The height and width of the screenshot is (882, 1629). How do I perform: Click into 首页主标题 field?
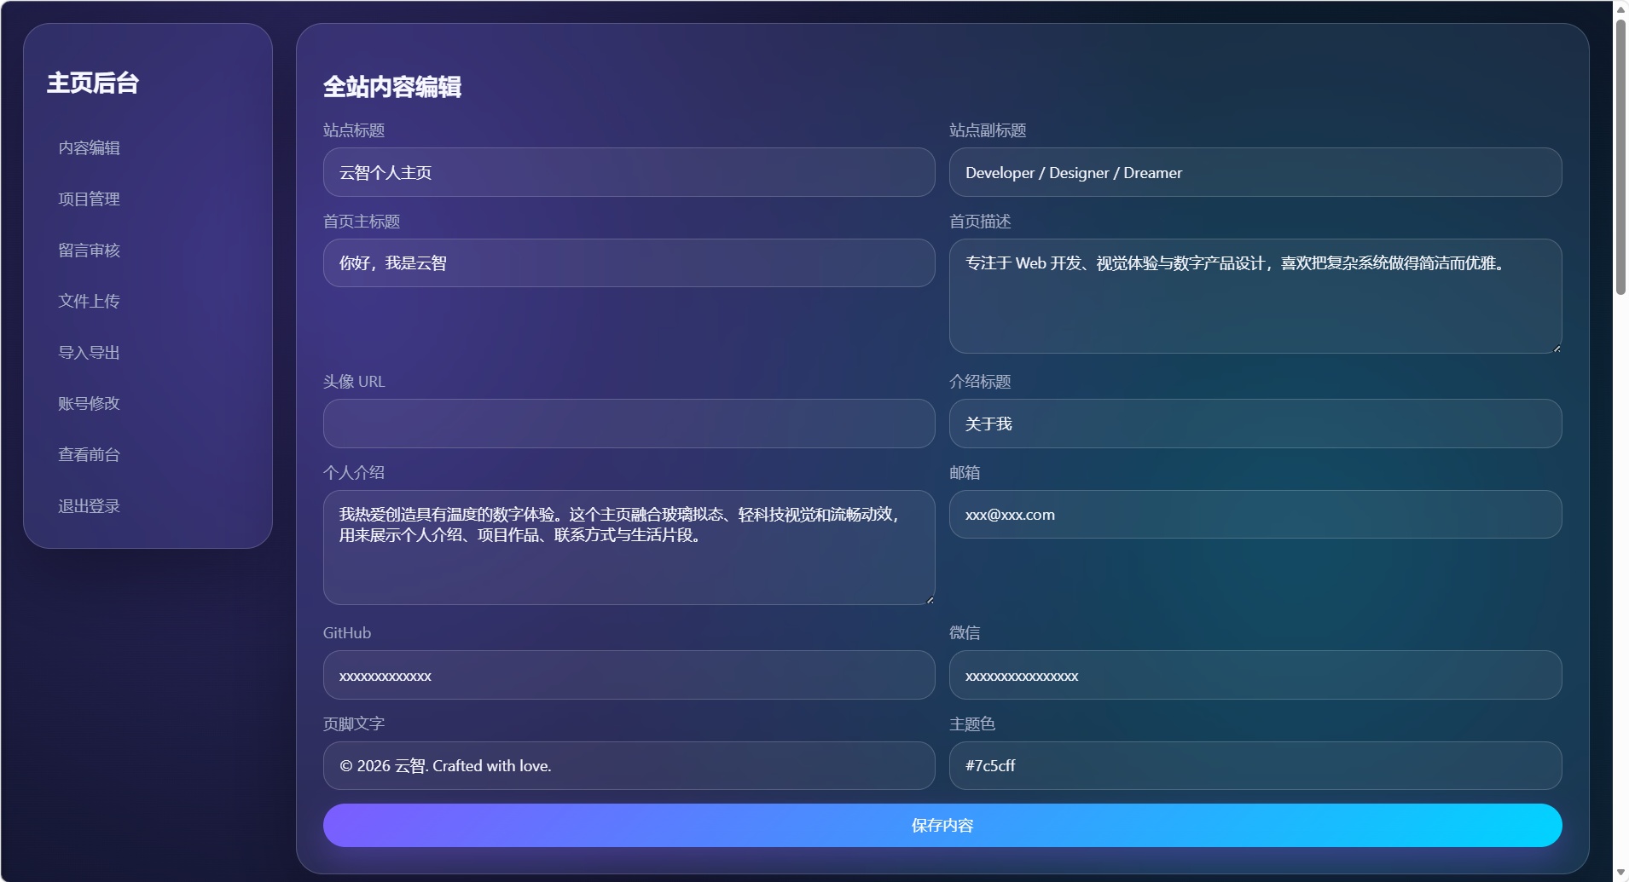click(629, 262)
